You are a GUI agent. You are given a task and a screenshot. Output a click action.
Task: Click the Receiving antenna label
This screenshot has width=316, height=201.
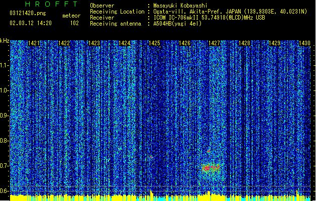coord(116,24)
